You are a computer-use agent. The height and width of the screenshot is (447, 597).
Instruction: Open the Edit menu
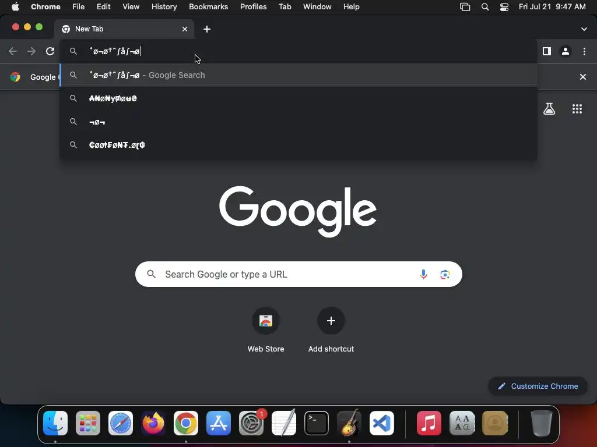(103, 7)
